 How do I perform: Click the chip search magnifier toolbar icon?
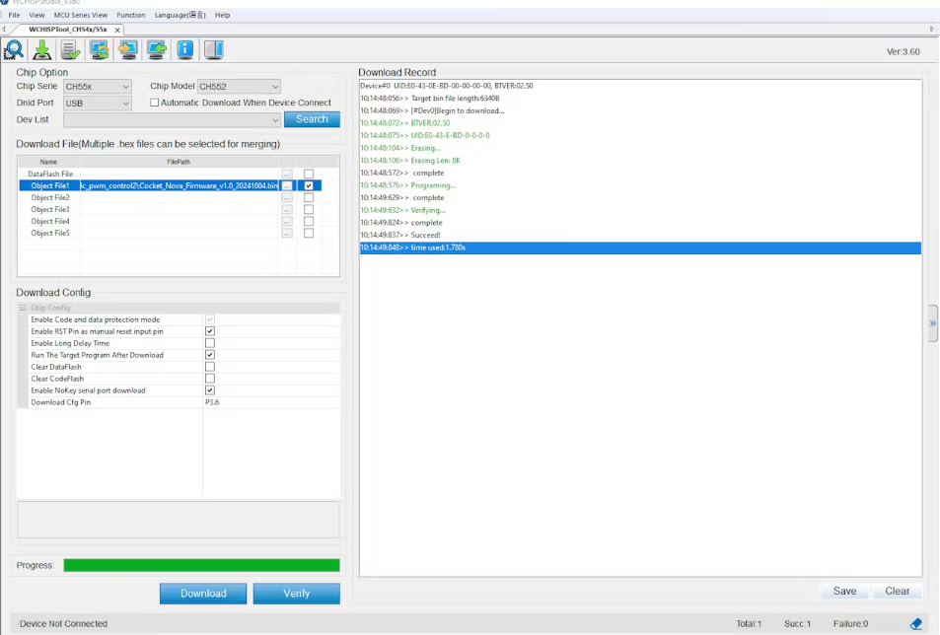click(14, 49)
